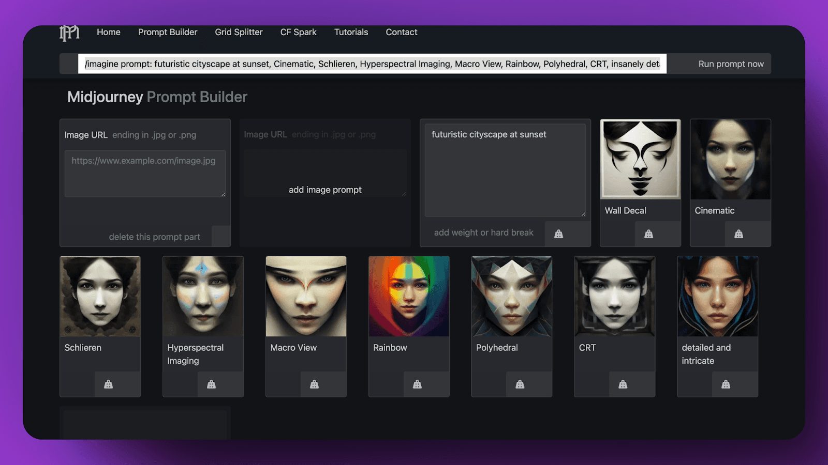Click the weight icon under Macro View
Viewport: 828px width, 465px height.
coord(314,384)
